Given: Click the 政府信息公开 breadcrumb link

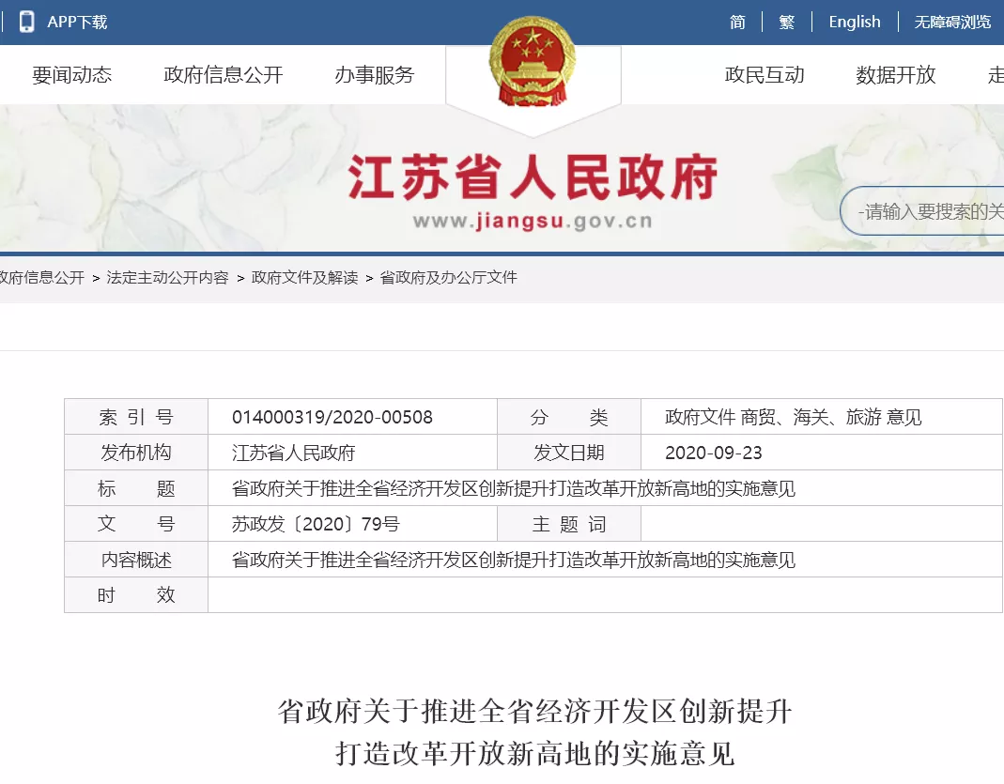Looking at the screenshot, I should (x=41, y=278).
